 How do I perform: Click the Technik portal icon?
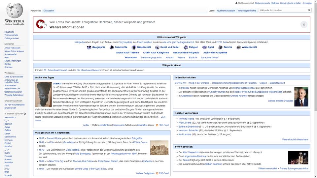220,47
